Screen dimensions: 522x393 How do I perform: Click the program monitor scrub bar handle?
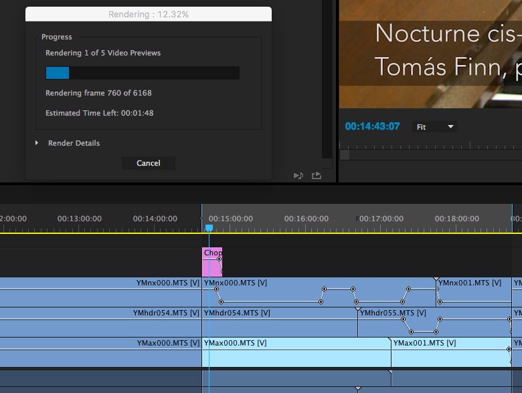click(x=345, y=154)
